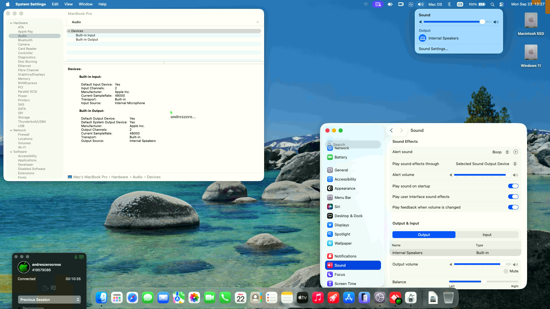
Task: Open Finder from the Dock
Action: pos(101,298)
